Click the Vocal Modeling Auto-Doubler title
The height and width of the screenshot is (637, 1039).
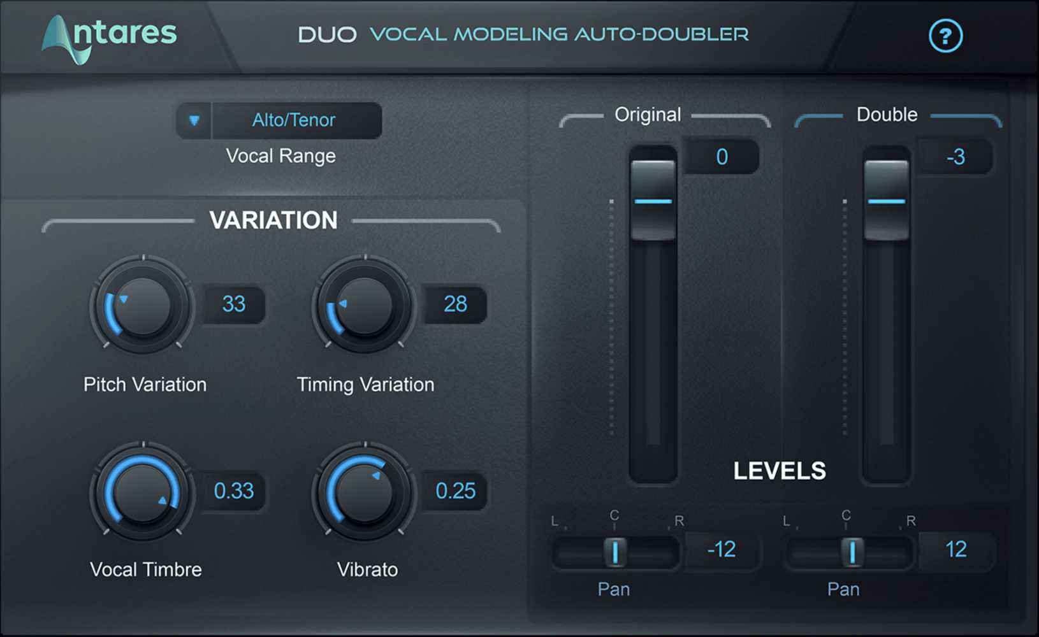(x=559, y=34)
